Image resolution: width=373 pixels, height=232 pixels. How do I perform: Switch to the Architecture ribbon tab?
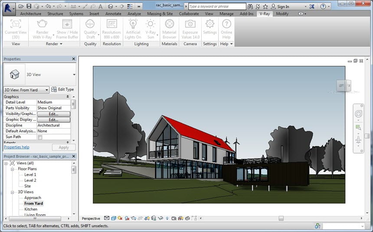click(x=31, y=14)
